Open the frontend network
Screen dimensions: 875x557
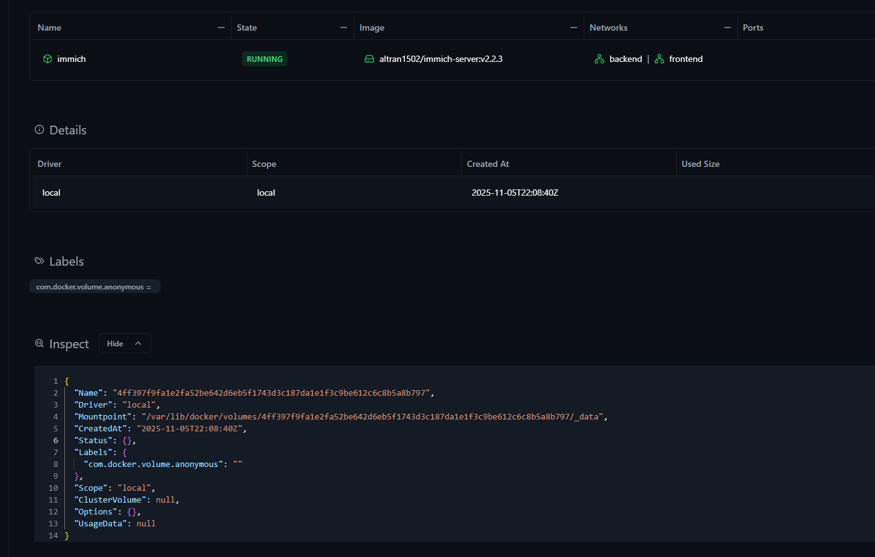tap(686, 59)
